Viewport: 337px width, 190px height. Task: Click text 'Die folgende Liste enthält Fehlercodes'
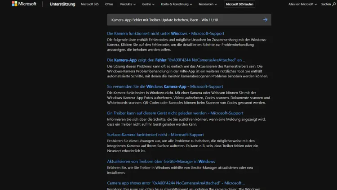(137, 40)
